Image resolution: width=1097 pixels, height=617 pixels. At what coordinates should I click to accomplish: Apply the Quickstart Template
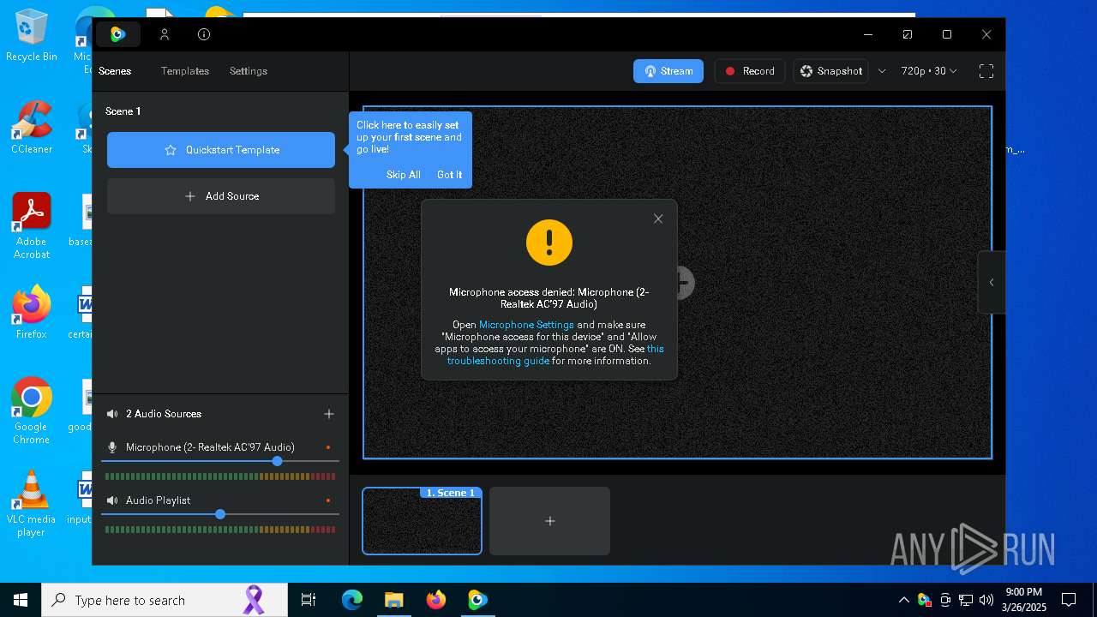pos(221,150)
